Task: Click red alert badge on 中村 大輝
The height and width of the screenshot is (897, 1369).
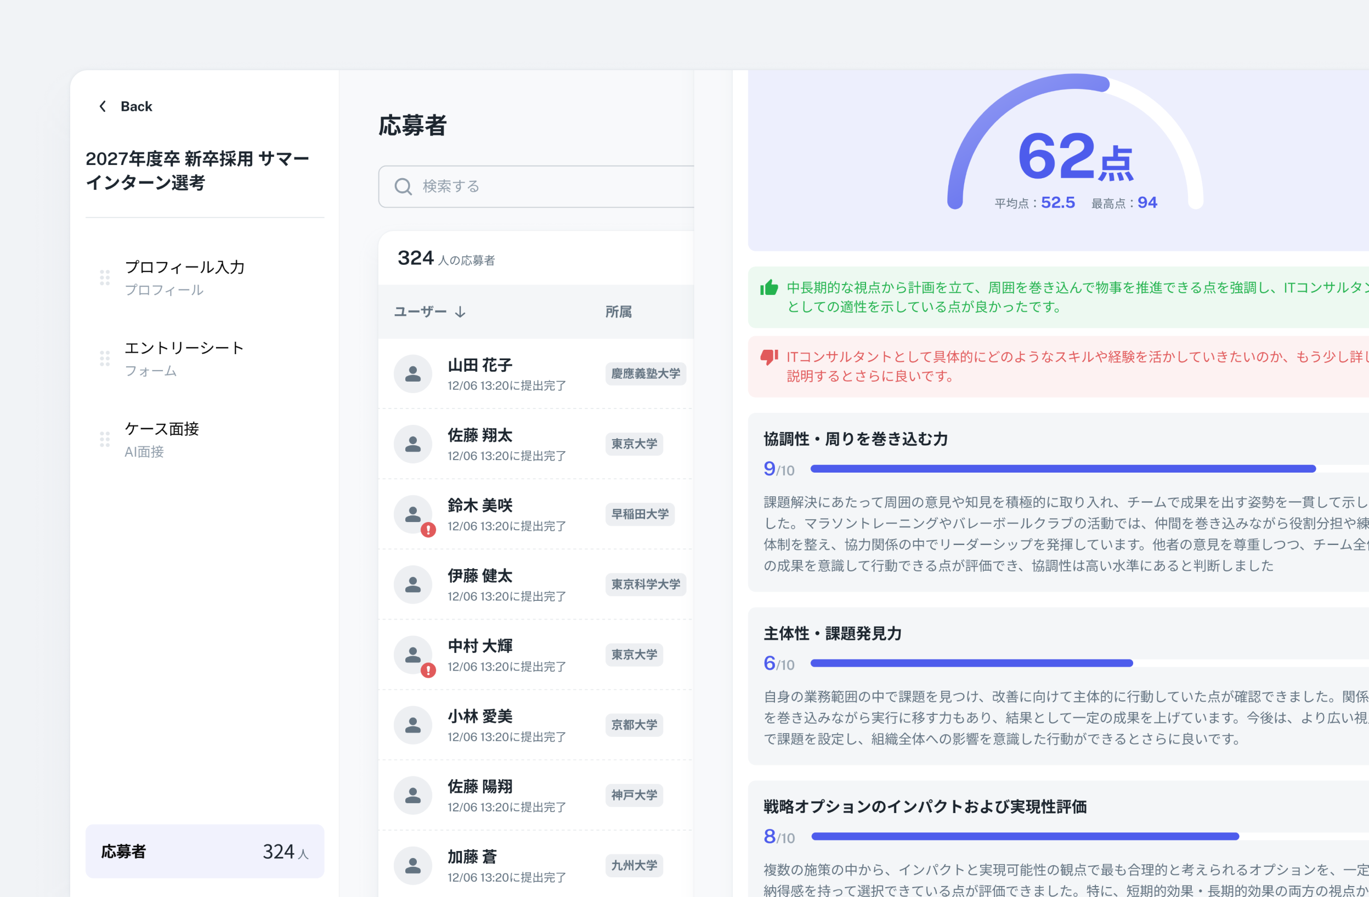Action: pos(428,670)
